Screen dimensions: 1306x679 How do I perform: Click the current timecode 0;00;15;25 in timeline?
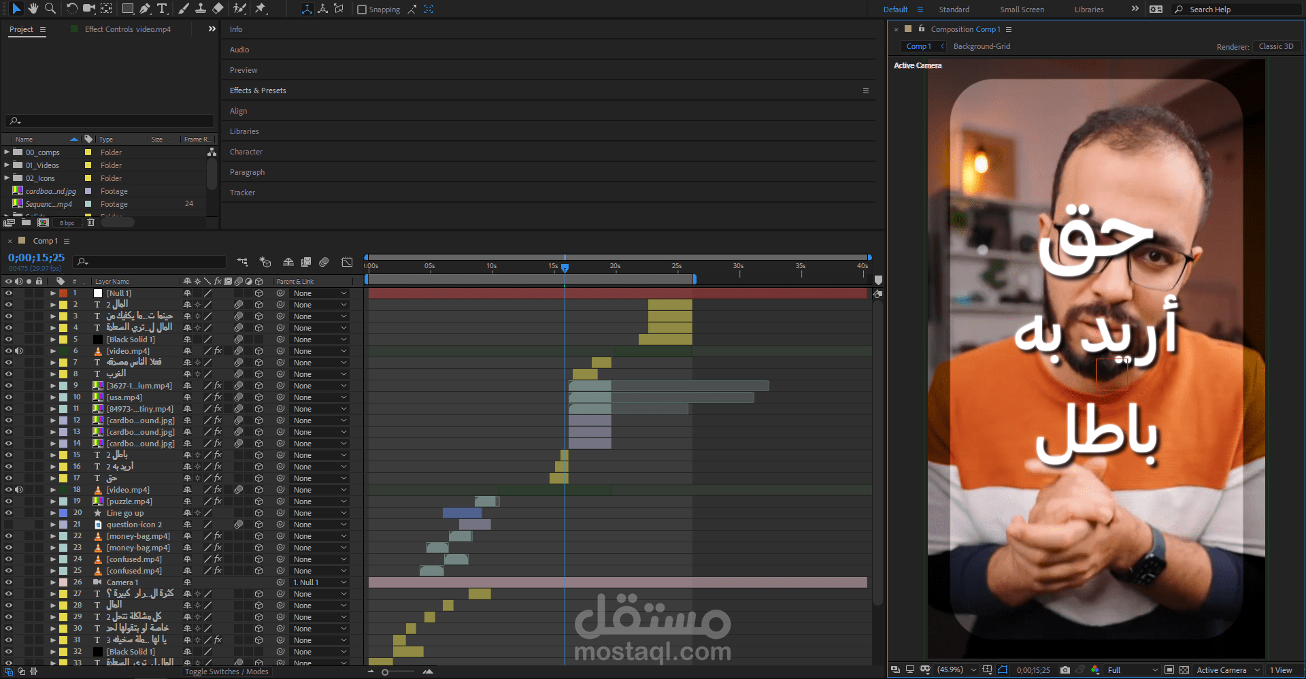point(36,258)
